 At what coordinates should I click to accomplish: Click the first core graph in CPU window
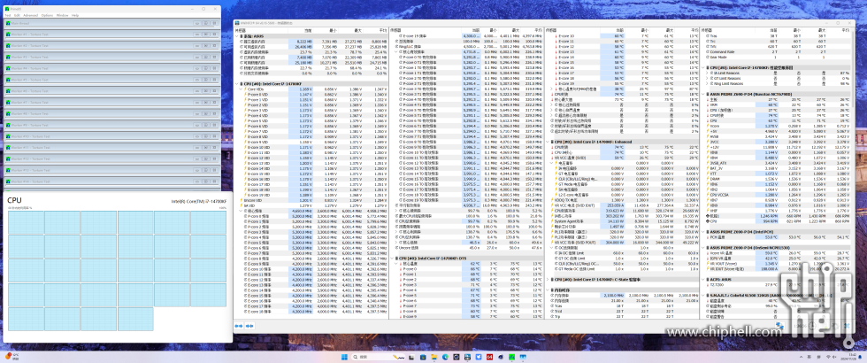[25, 222]
